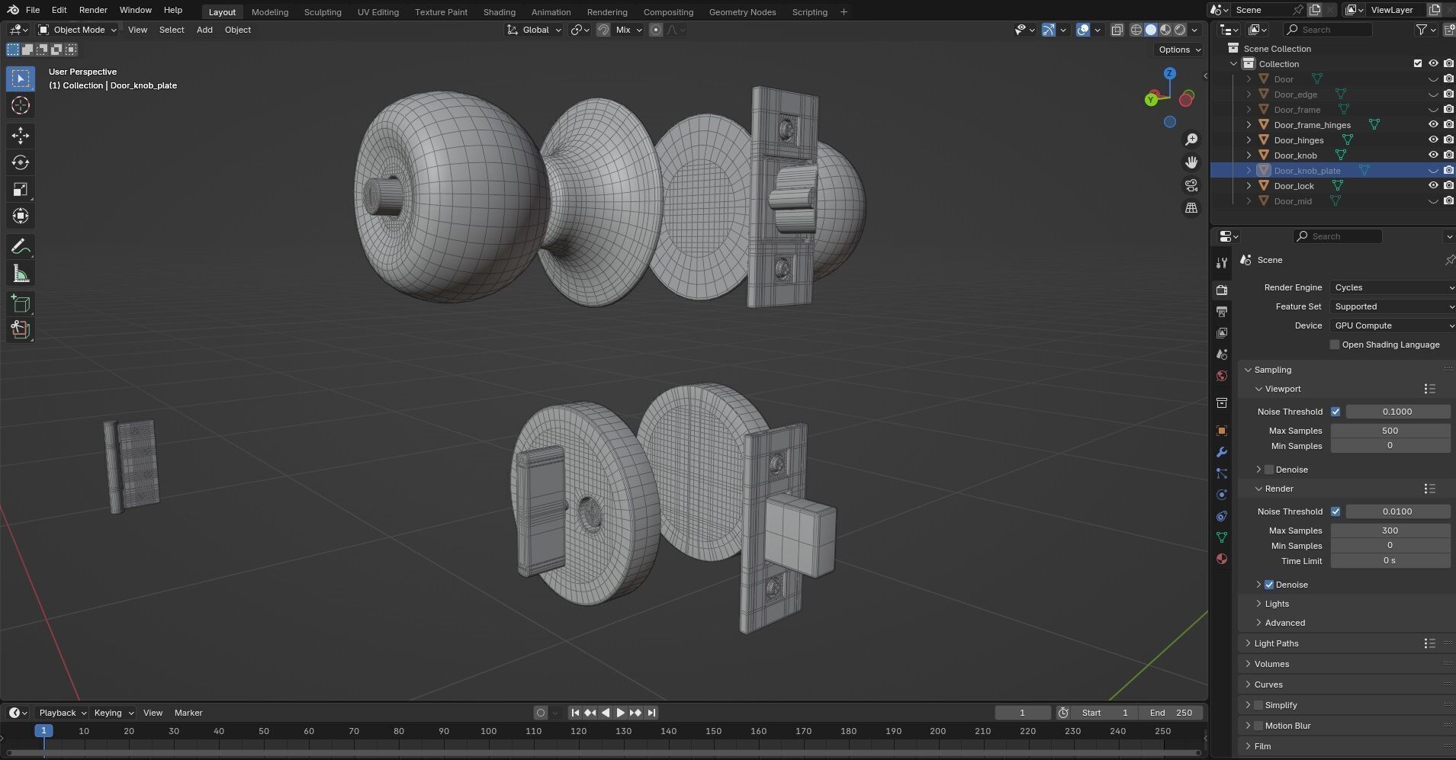Open the Object Data mesh tab
Viewport: 1456px width, 760px height.
coord(1222,537)
